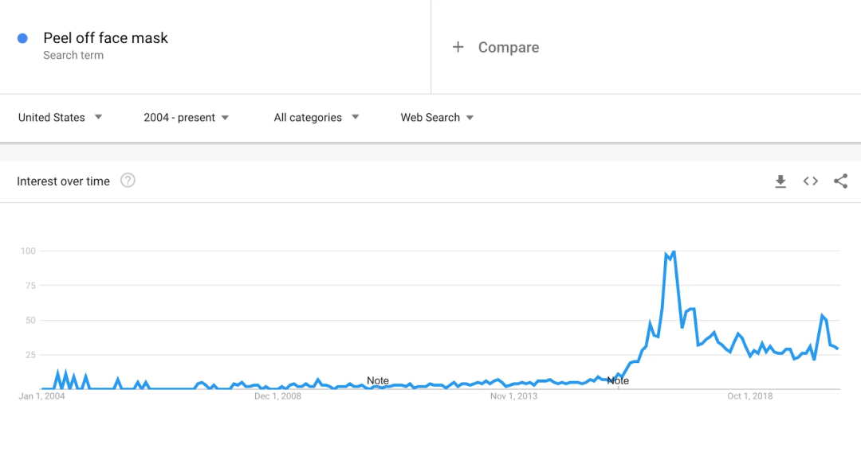The image size is (861, 452).
Task: Click the first Note marker on chart
Action: point(378,380)
